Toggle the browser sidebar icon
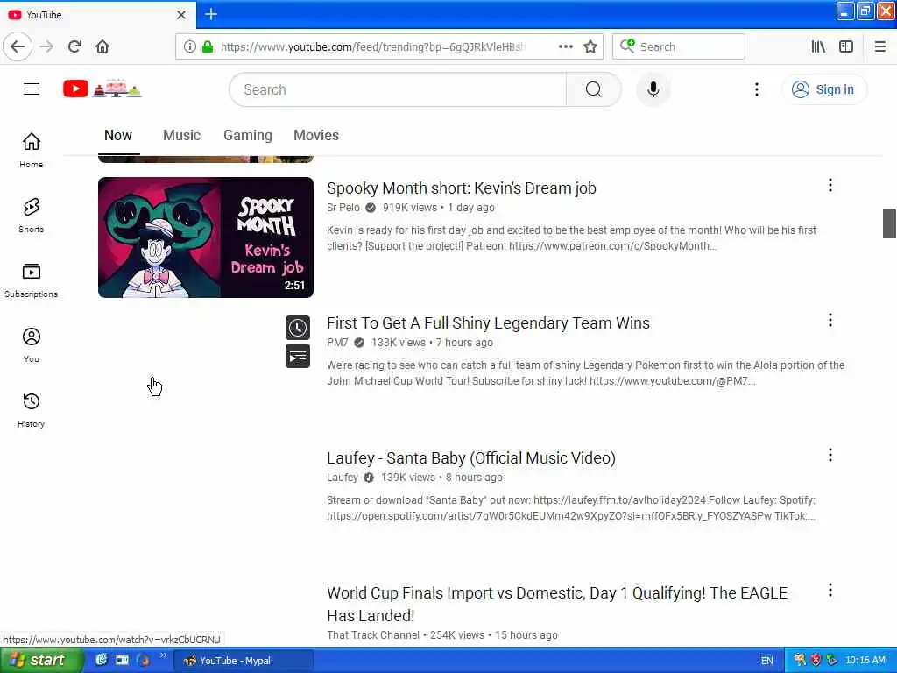 [846, 46]
